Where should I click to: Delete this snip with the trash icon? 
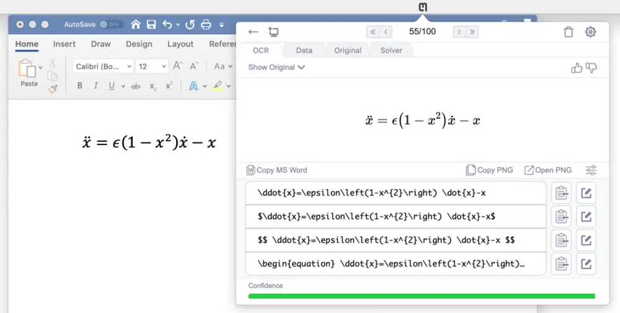568,32
